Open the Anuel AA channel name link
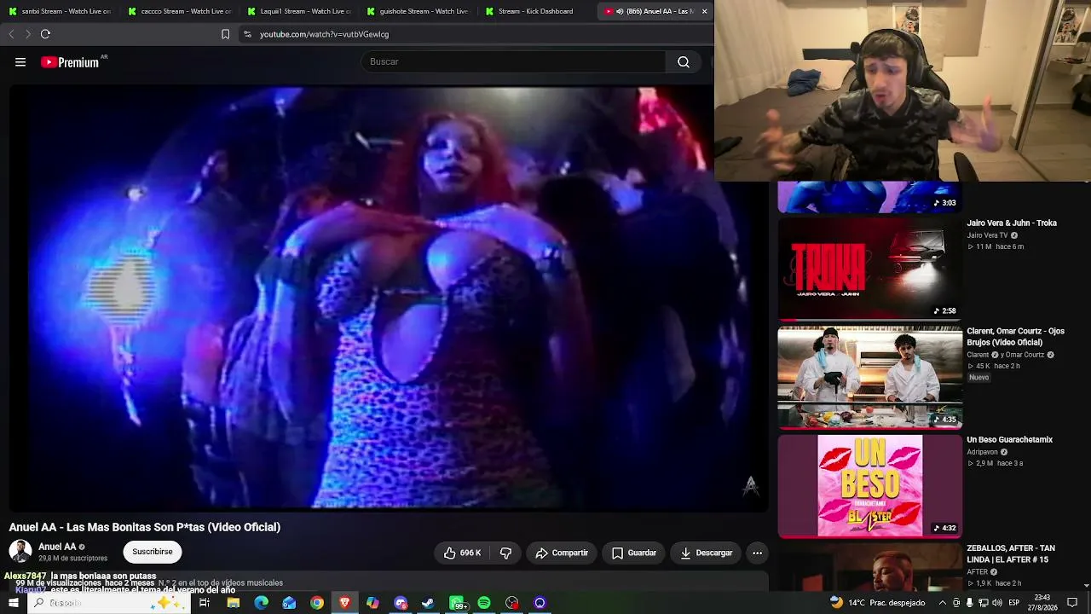 click(57, 547)
